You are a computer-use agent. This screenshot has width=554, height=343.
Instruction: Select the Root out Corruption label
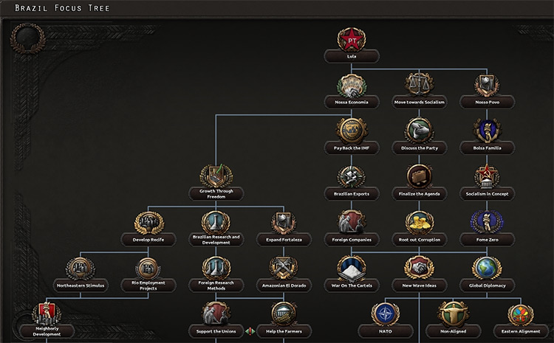coord(420,240)
